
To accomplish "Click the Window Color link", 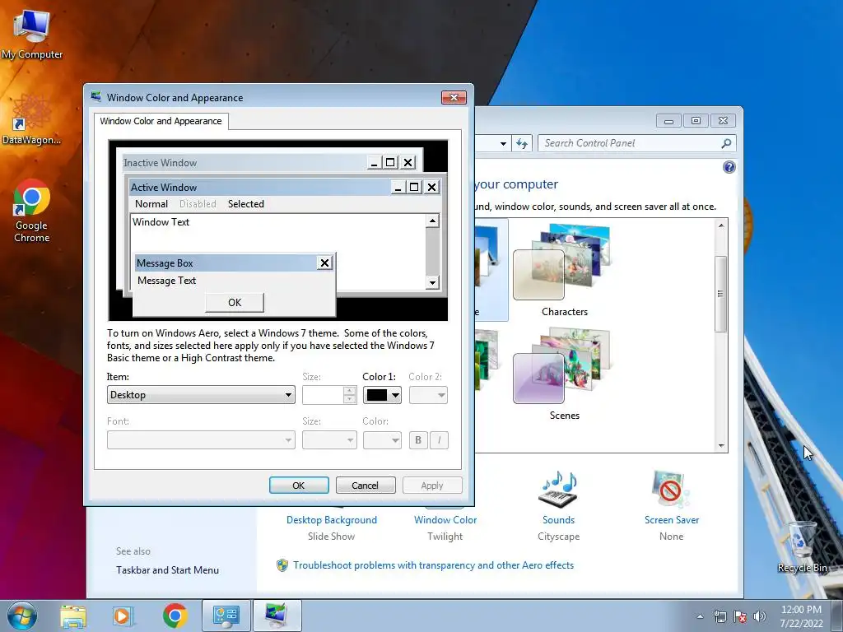I will click(x=445, y=520).
